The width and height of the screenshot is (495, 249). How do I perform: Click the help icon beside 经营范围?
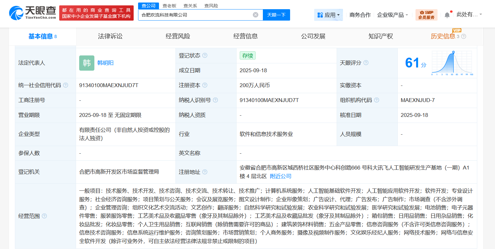pos(44,216)
